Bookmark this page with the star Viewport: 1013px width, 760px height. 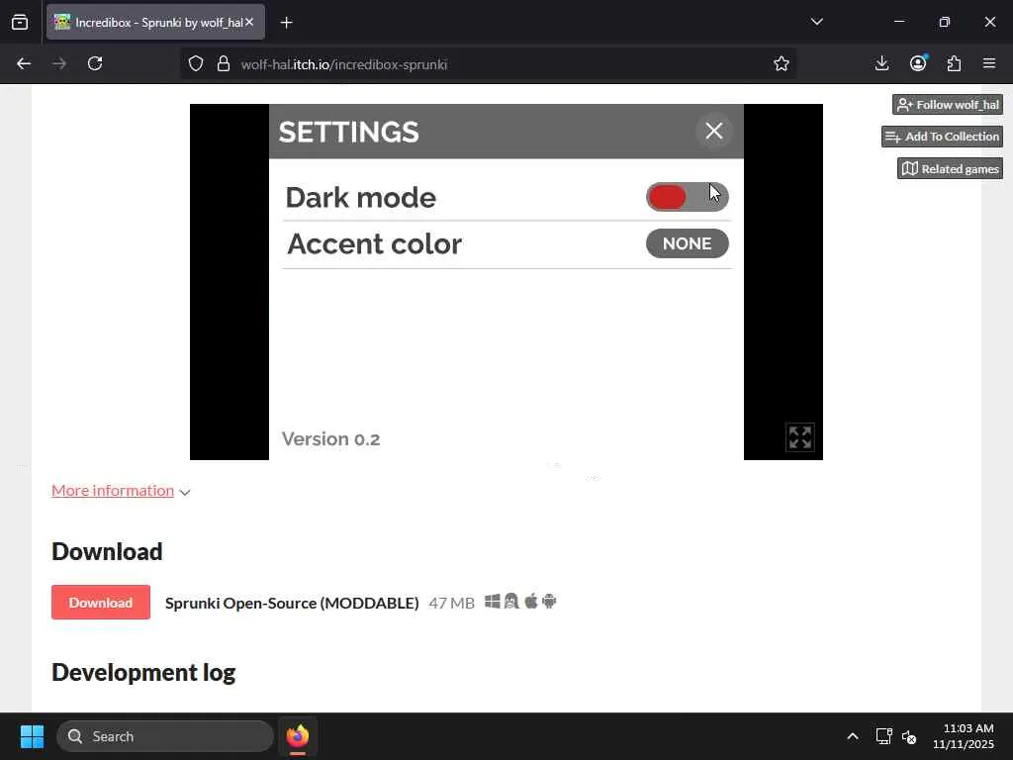tap(782, 63)
